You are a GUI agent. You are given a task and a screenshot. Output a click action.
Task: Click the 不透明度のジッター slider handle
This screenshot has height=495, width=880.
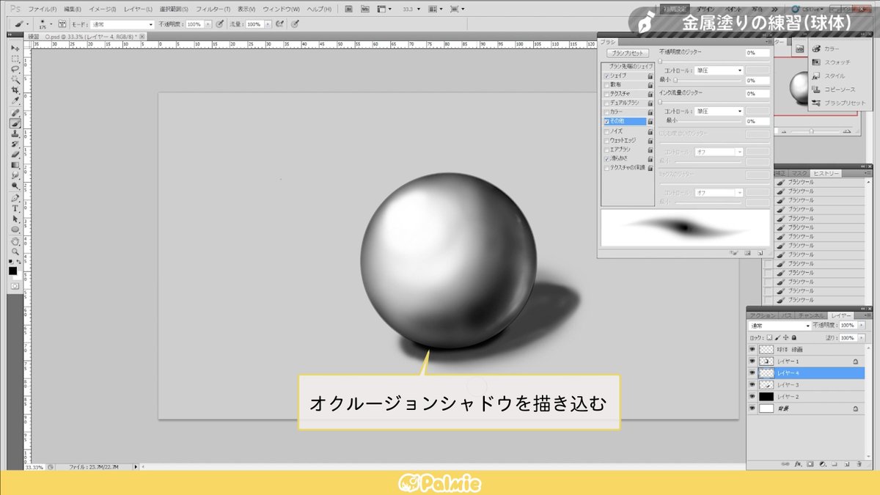click(661, 62)
